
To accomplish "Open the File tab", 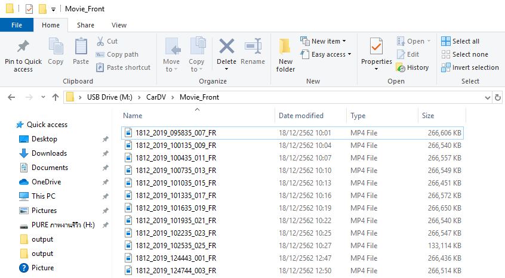I will pyautogui.click(x=17, y=25).
